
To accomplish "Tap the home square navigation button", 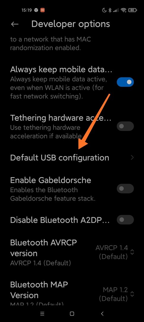I will tap(72, 314).
